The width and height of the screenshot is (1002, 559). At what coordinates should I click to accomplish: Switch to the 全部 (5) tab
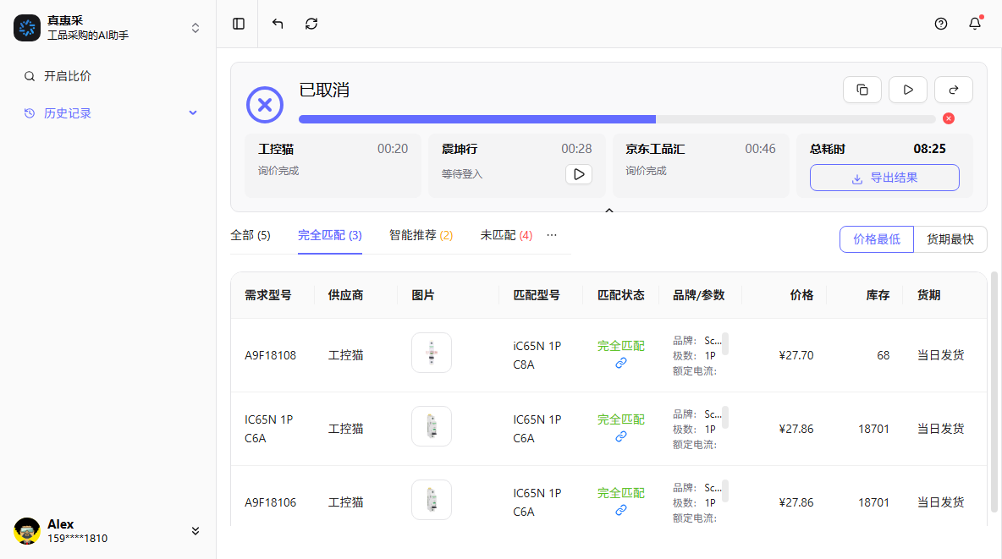(250, 235)
